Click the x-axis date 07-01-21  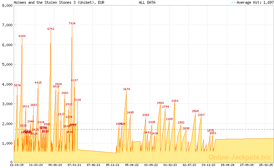pos(74,165)
